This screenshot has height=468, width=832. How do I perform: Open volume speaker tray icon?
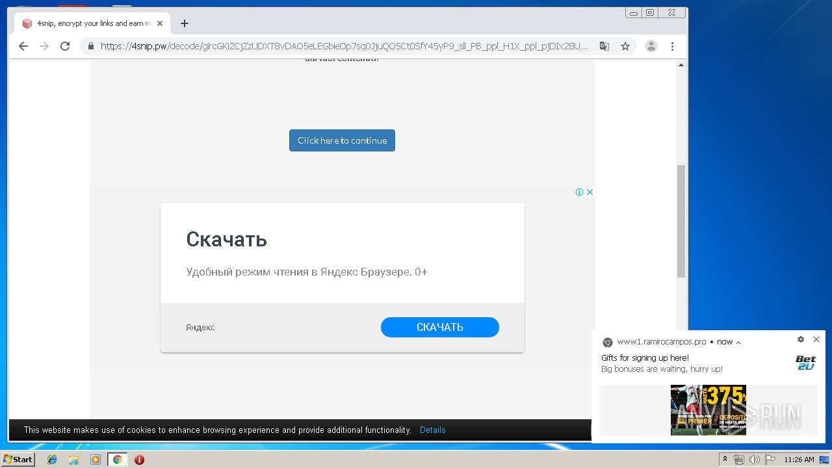click(x=755, y=460)
